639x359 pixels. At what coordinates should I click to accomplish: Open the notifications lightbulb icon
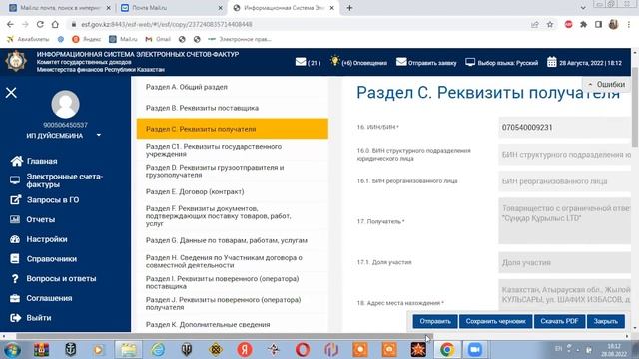[335, 61]
